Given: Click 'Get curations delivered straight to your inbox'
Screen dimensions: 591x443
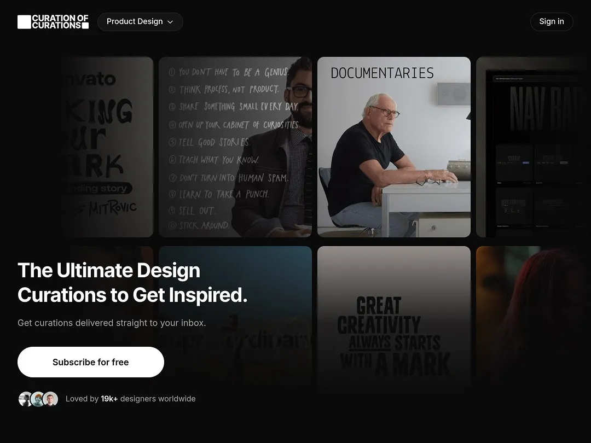Looking at the screenshot, I should 112,323.
